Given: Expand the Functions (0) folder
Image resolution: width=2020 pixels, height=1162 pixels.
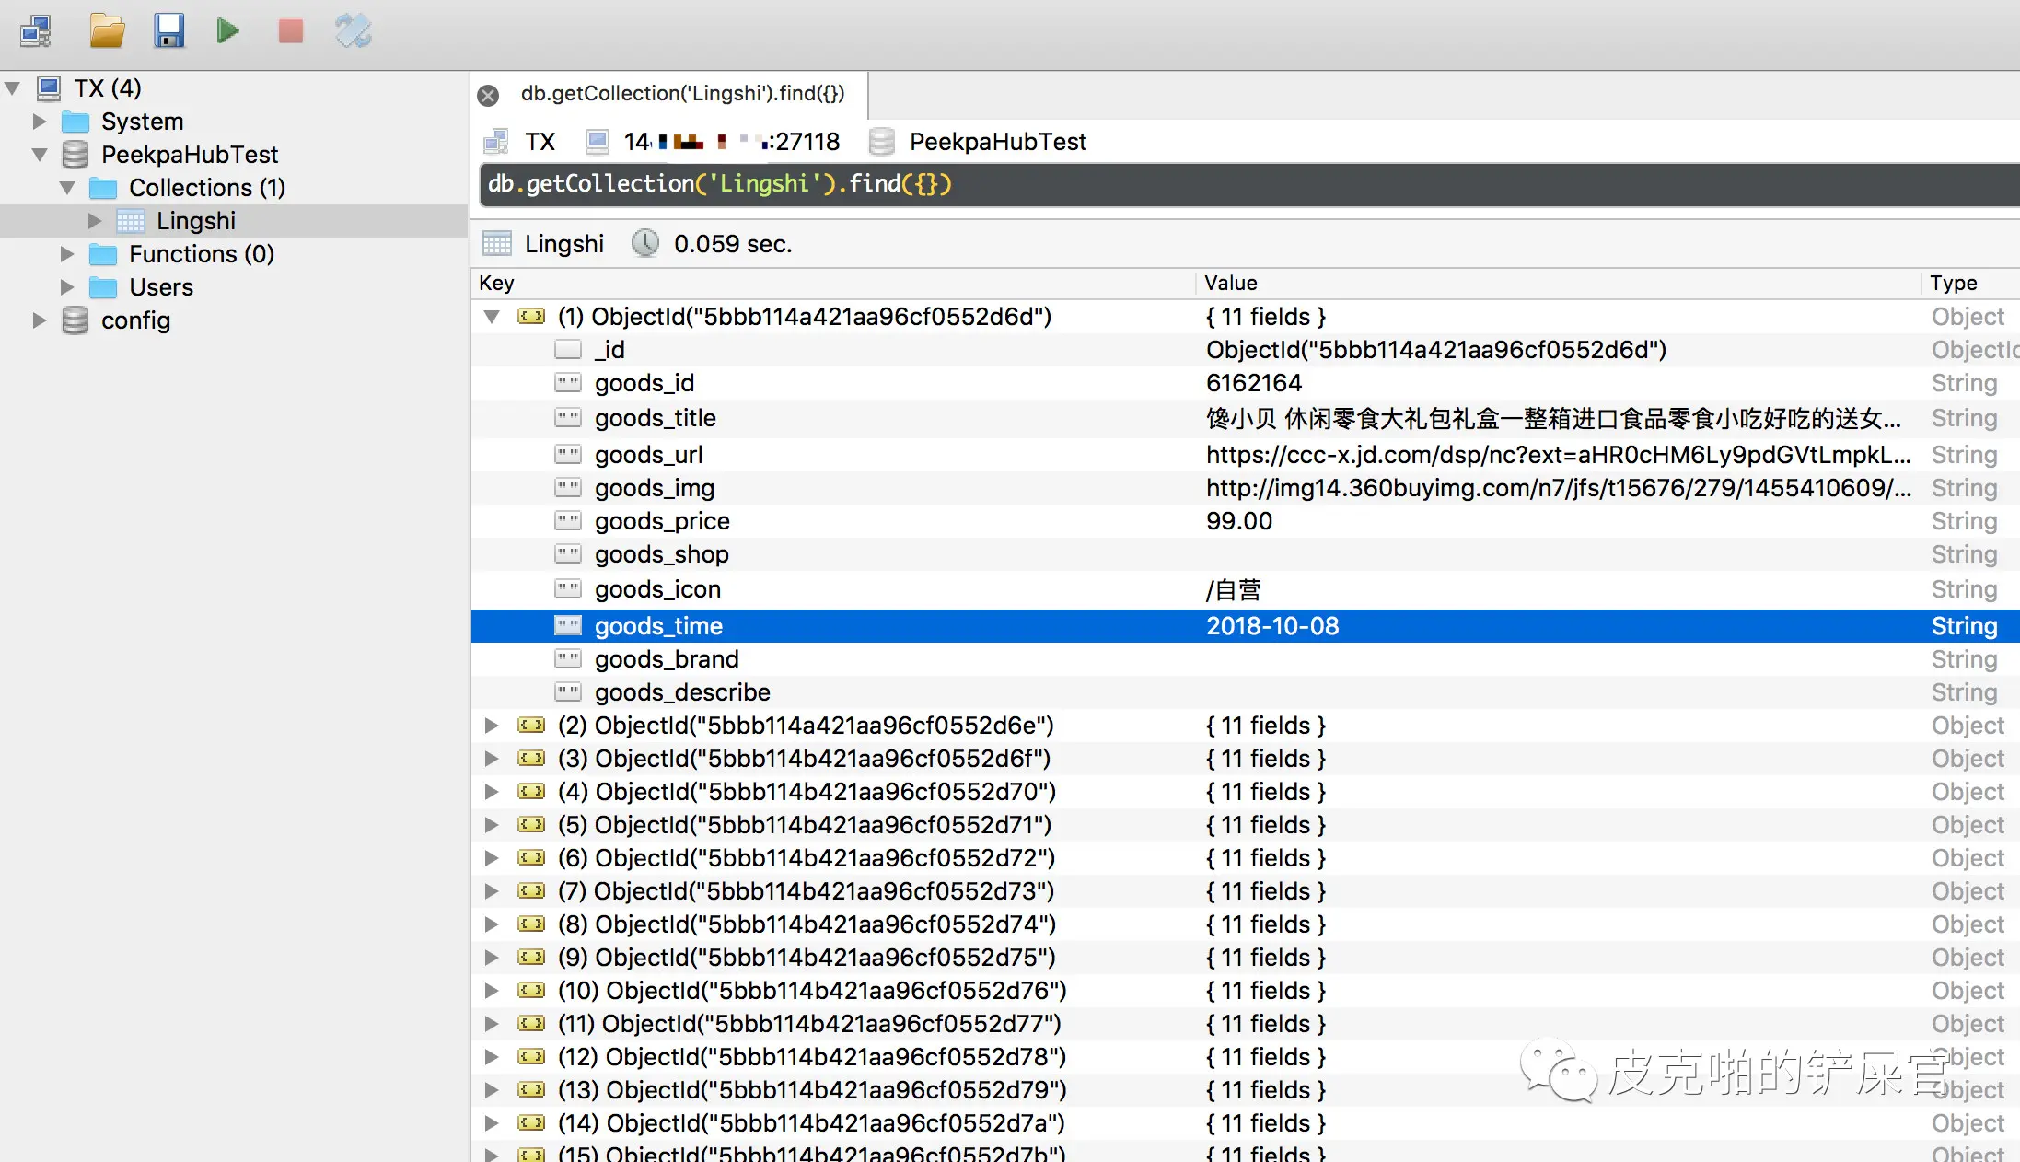Looking at the screenshot, I should (67, 254).
